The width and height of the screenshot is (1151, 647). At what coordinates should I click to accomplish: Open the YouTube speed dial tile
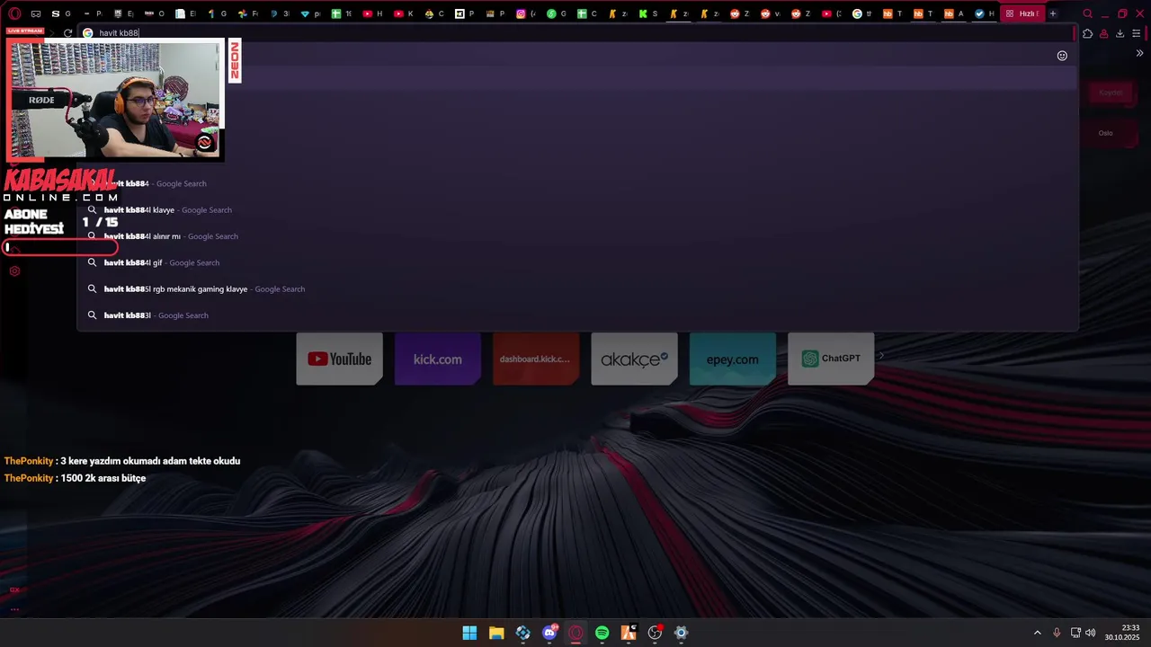(x=339, y=359)
